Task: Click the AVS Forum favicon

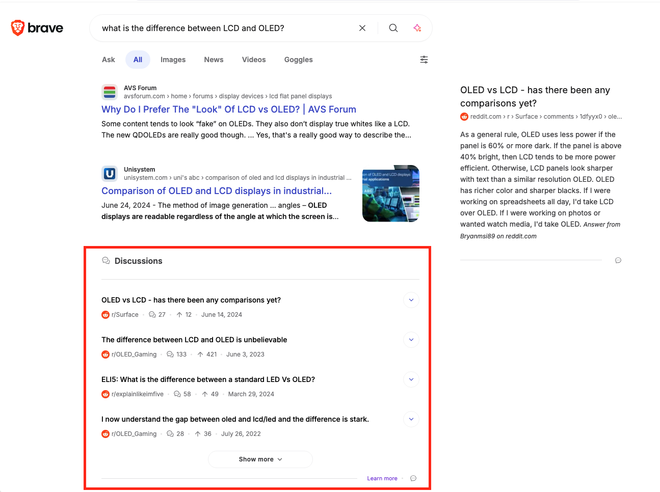Action: (x=110, y=92)
